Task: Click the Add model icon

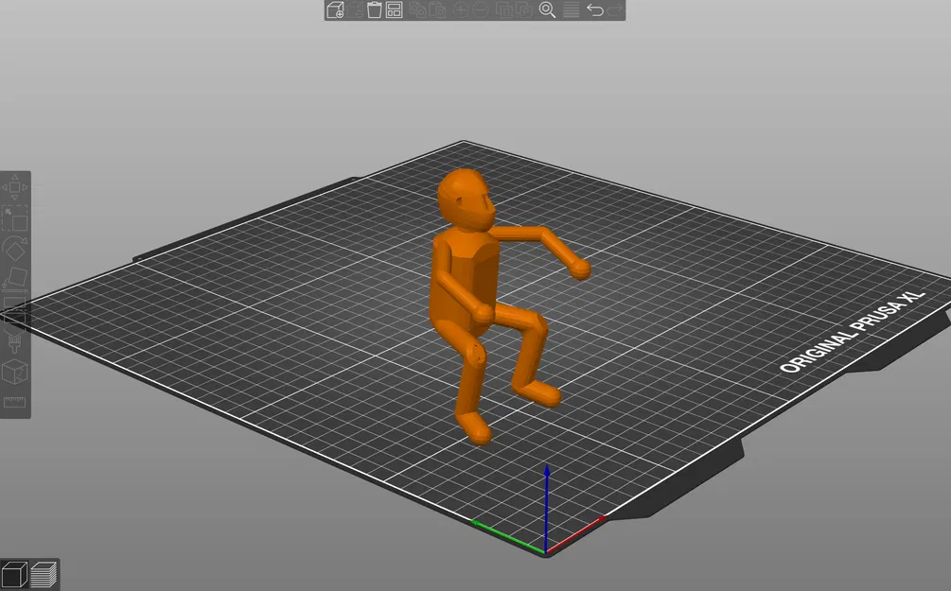Action: pyautogui.click(x=335, y=9)
